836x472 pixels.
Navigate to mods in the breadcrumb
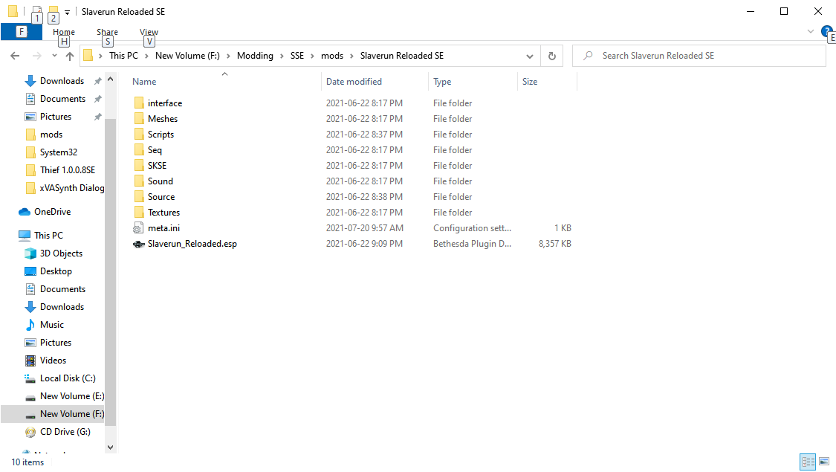click(x=332, y=56)
